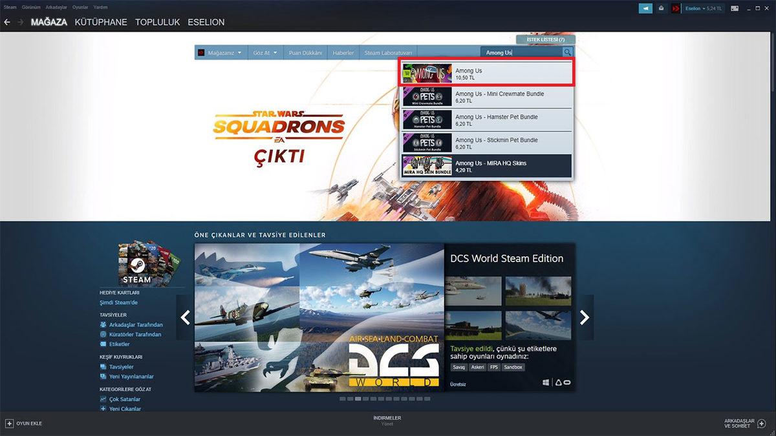
Task: Click the back navigation arrow
Action: tap(7, 22)
